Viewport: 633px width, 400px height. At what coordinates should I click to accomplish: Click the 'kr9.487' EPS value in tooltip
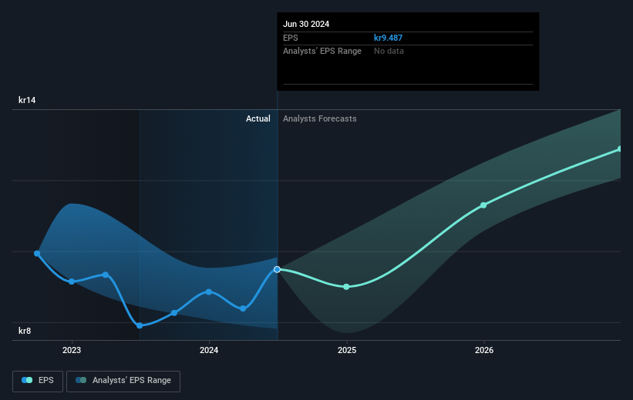pyautogui.click(x=388, y=38)
